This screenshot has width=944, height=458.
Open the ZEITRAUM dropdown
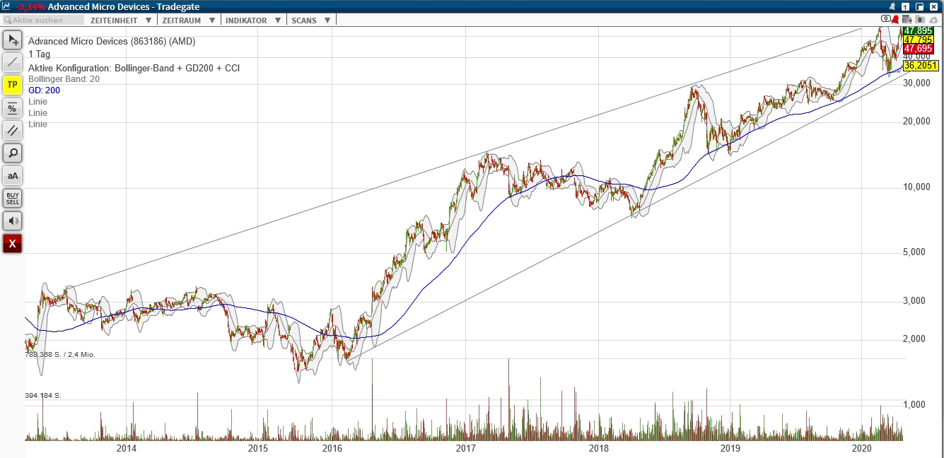pyautogui.click(x=190, y=20)
